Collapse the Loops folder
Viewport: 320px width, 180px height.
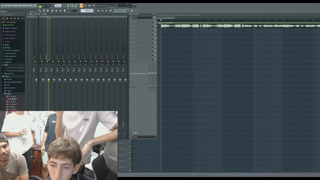point(9,93)
